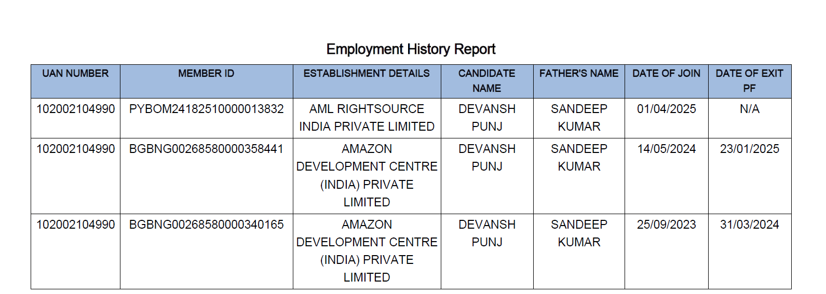Click the MEMBER ID column header
This screenshot has height=294, width=826.
pyautogui.click(x=206, y=74)
